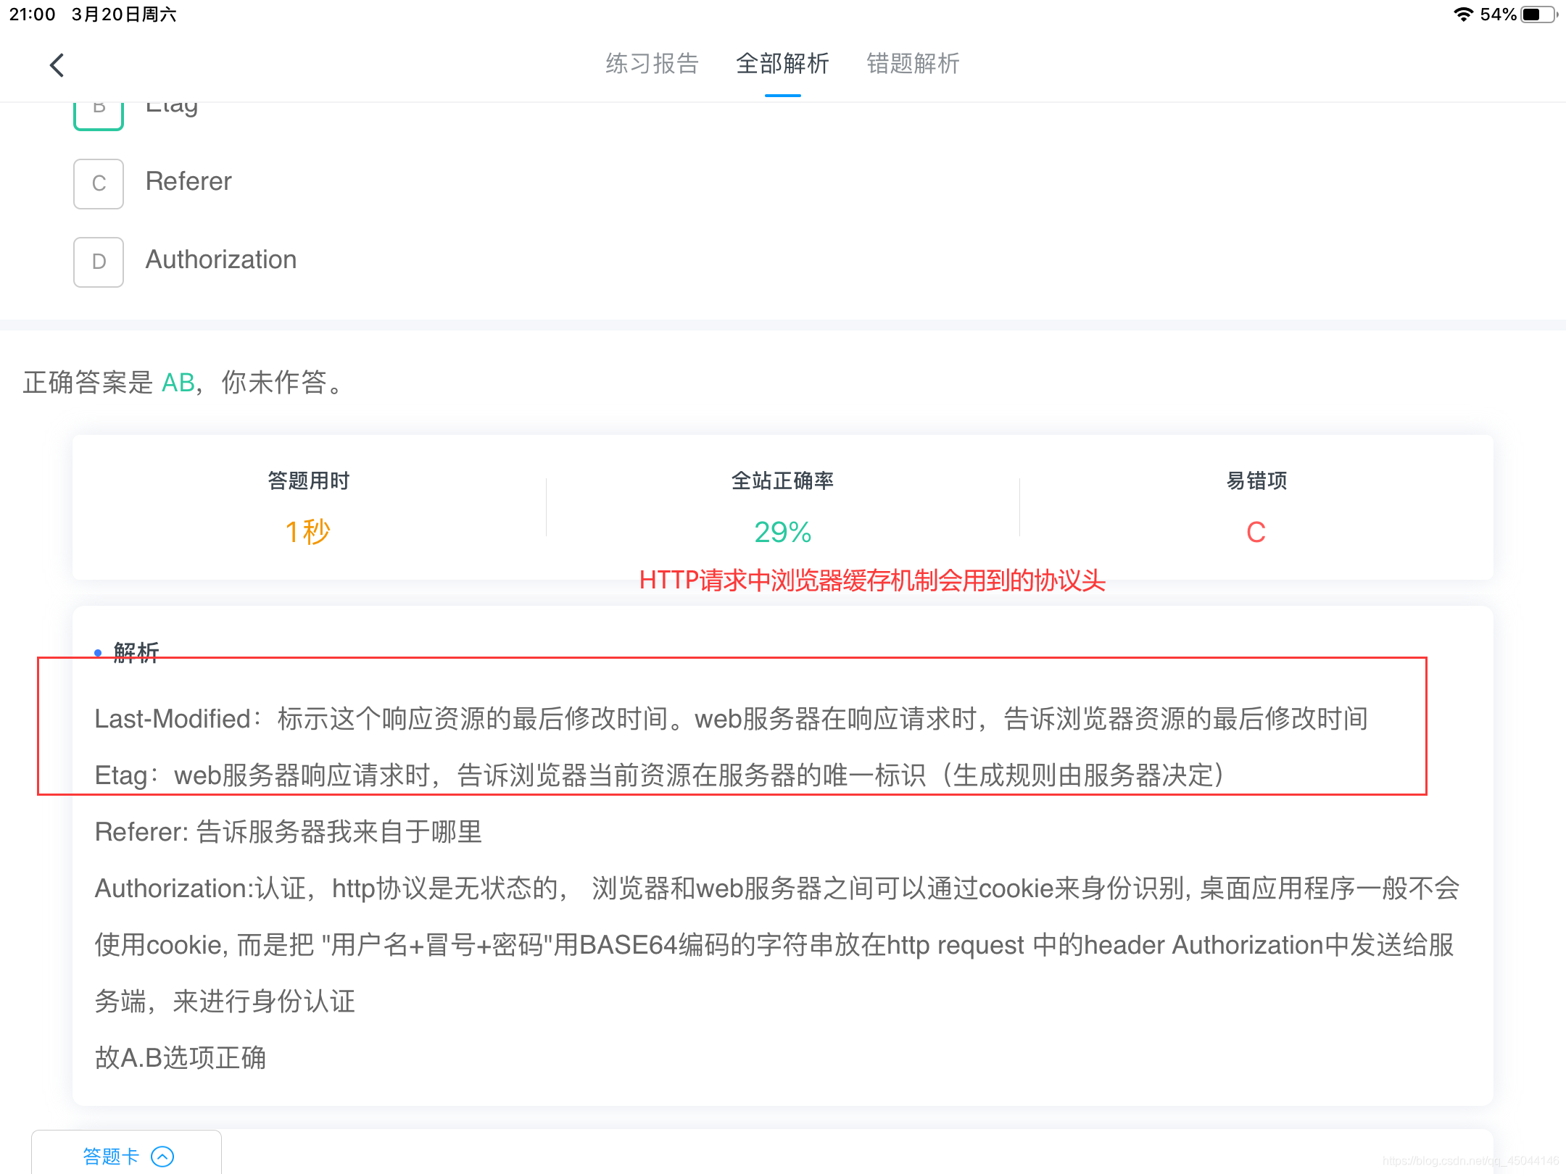Click the correct answer AB text
Image resolution: width=1566 pixels, height=1174 pixels.
(x=178, y=383)
